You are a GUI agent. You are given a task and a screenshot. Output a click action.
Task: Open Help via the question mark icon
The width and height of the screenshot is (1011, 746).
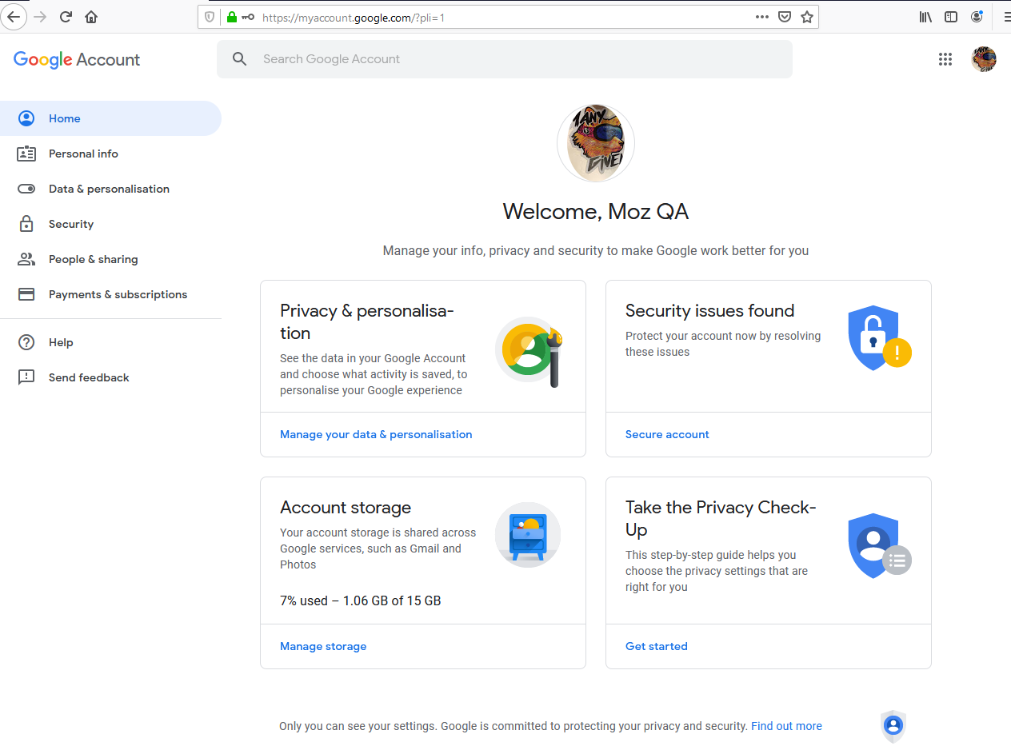[26, 342]
